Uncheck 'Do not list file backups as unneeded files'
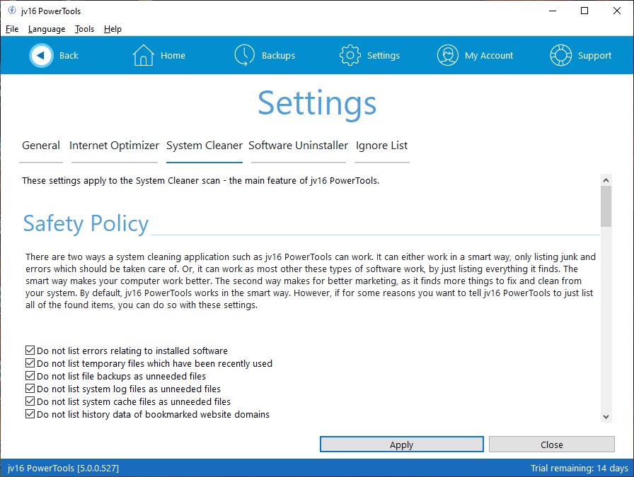 (30, 376)
